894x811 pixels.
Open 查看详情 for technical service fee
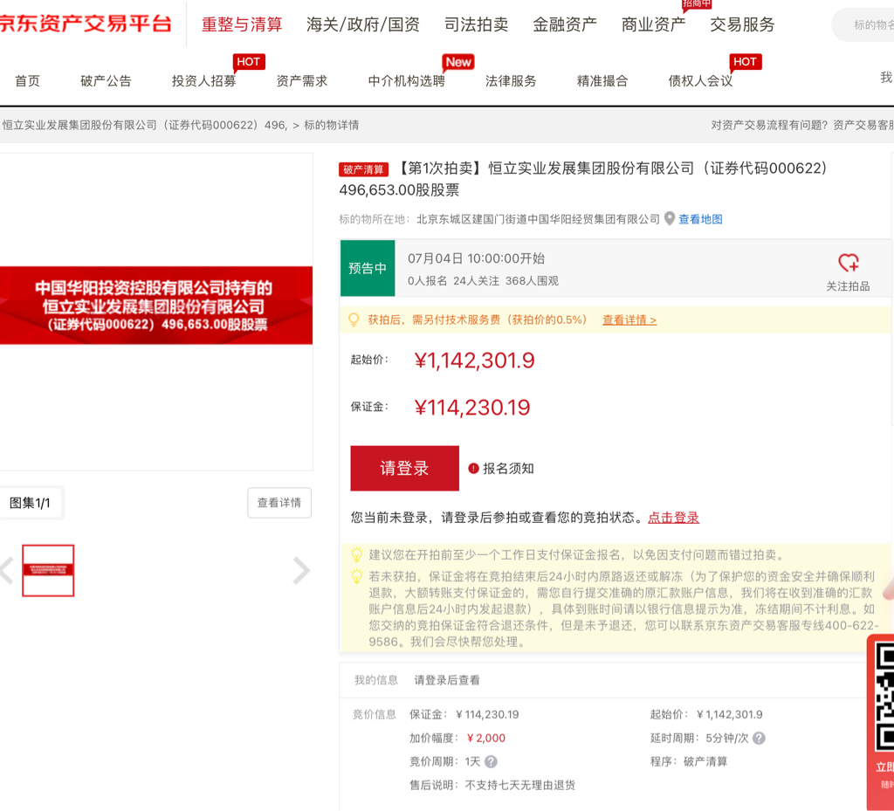coord(629,320)
